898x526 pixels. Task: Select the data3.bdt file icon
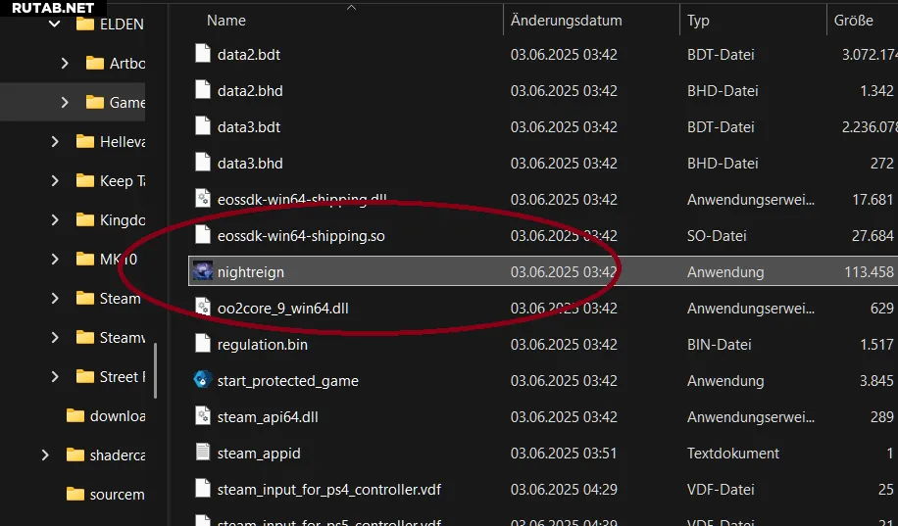203,126
